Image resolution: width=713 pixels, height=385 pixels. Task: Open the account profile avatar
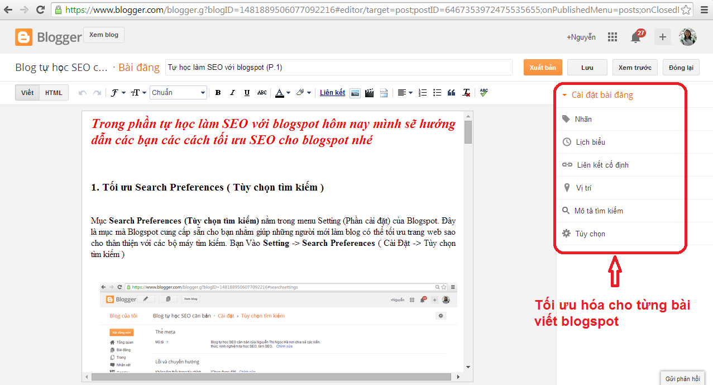687,37
